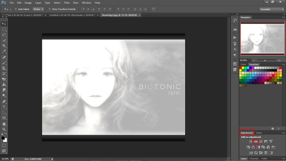Select the Quick Selection tool
286x161 pixels.
tap(4, 40)
